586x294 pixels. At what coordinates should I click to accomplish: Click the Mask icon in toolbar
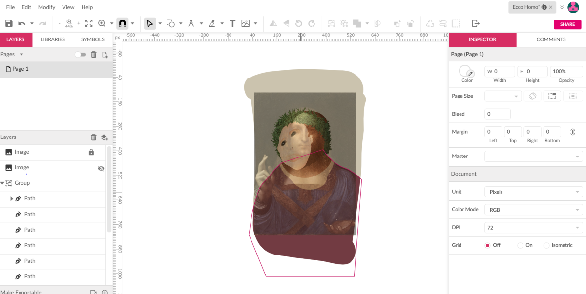tap(377, 23)
